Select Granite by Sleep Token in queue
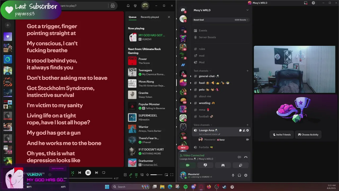This screenshot has height=191, width=339. (x=150, y=95)
